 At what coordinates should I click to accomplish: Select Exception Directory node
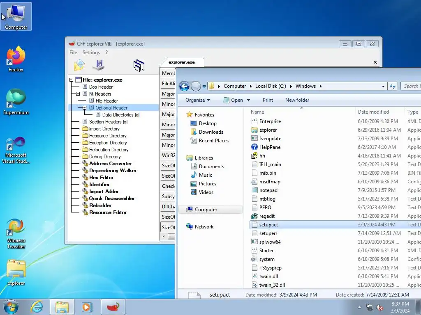point(108,142)
